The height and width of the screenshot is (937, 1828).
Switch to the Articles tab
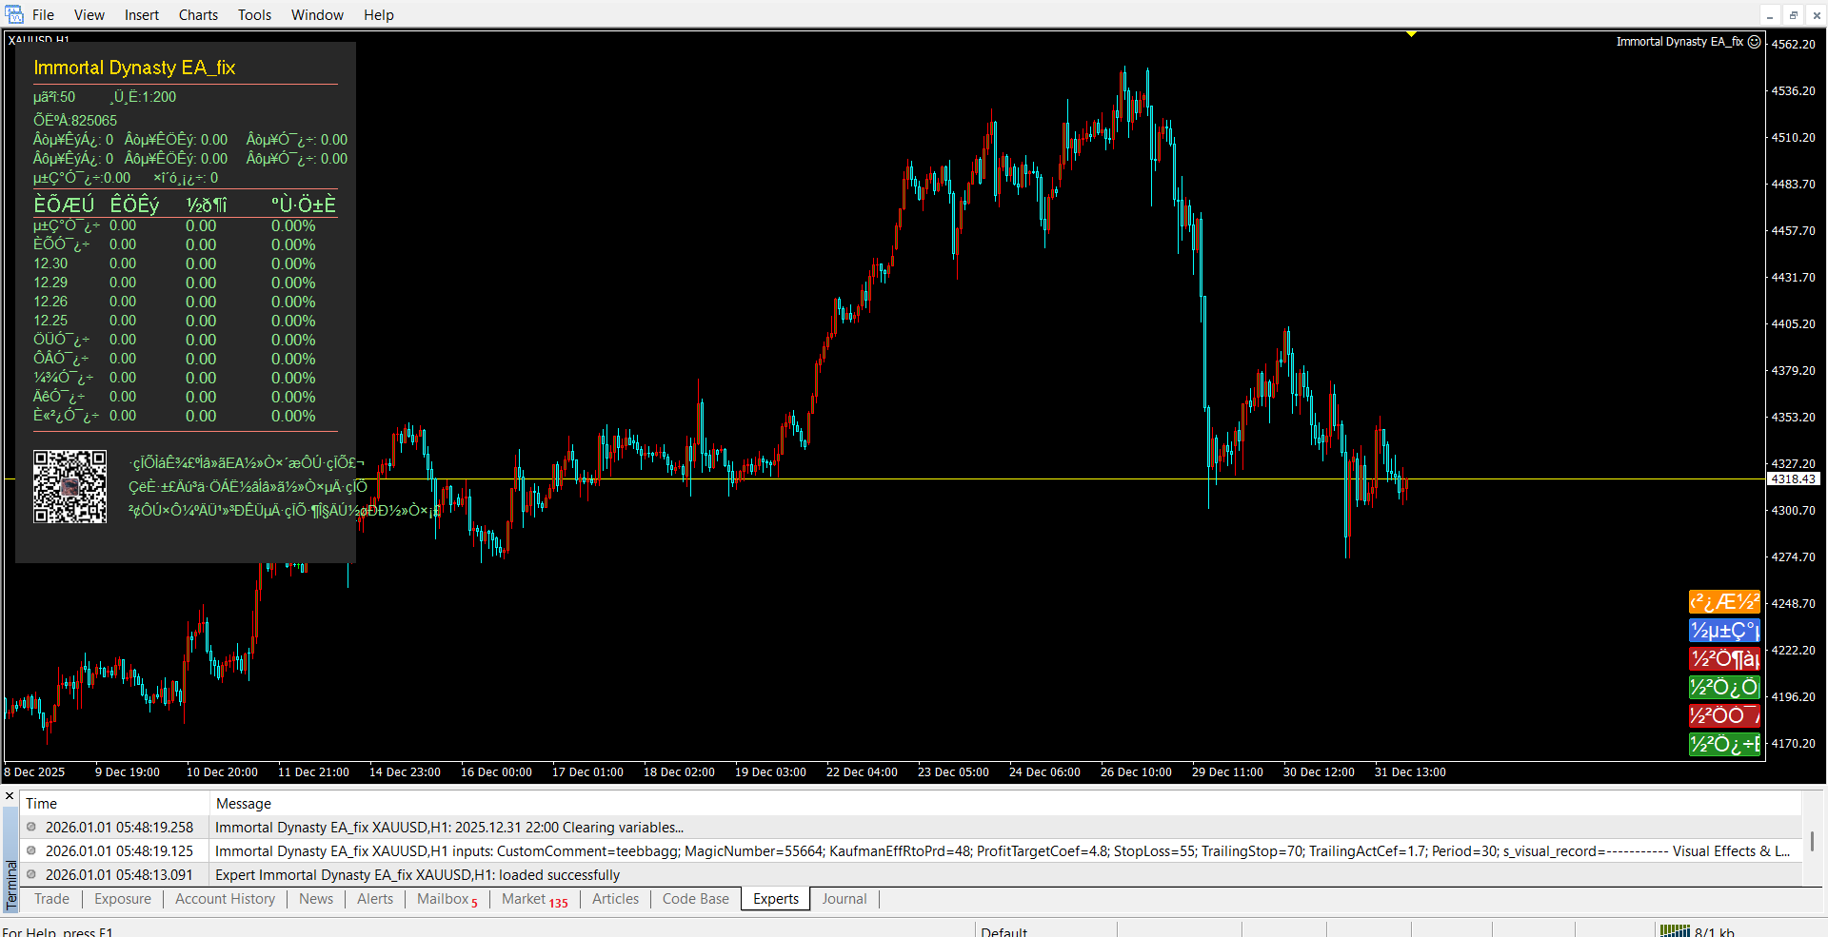click(616, 899)
